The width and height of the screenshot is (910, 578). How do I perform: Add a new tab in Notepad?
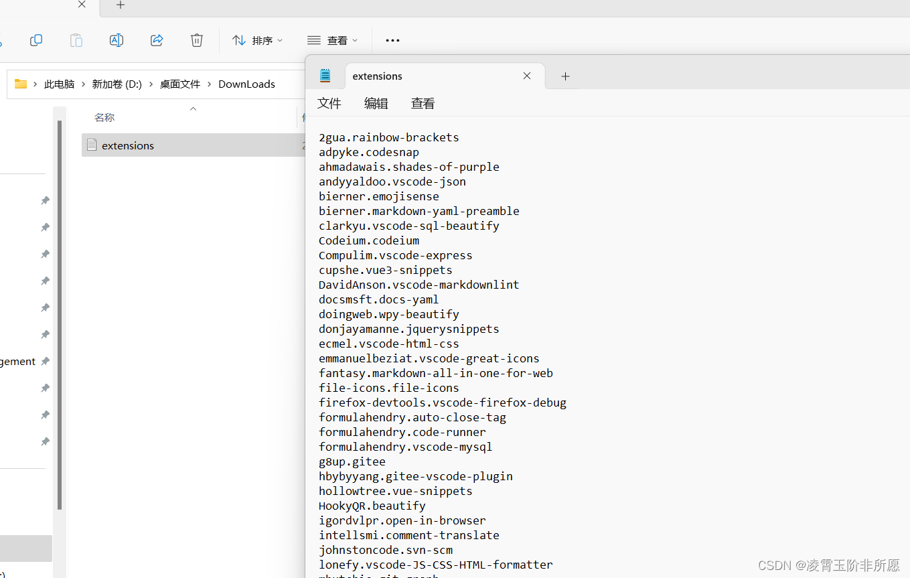[x=565, y=76]
